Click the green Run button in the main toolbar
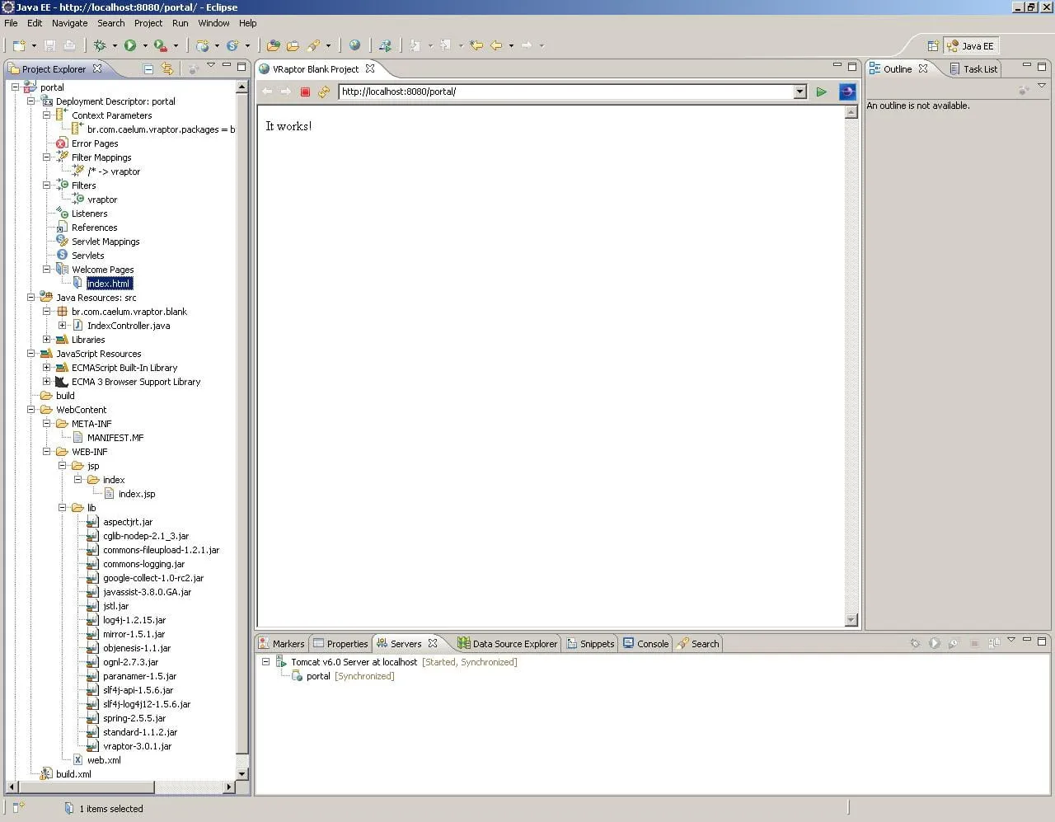 pos(130,45)
